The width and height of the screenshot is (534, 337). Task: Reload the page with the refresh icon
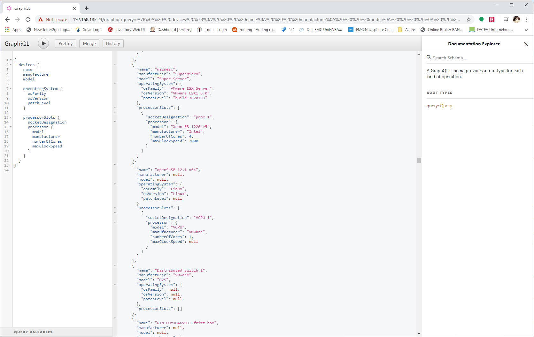(28, 19)
